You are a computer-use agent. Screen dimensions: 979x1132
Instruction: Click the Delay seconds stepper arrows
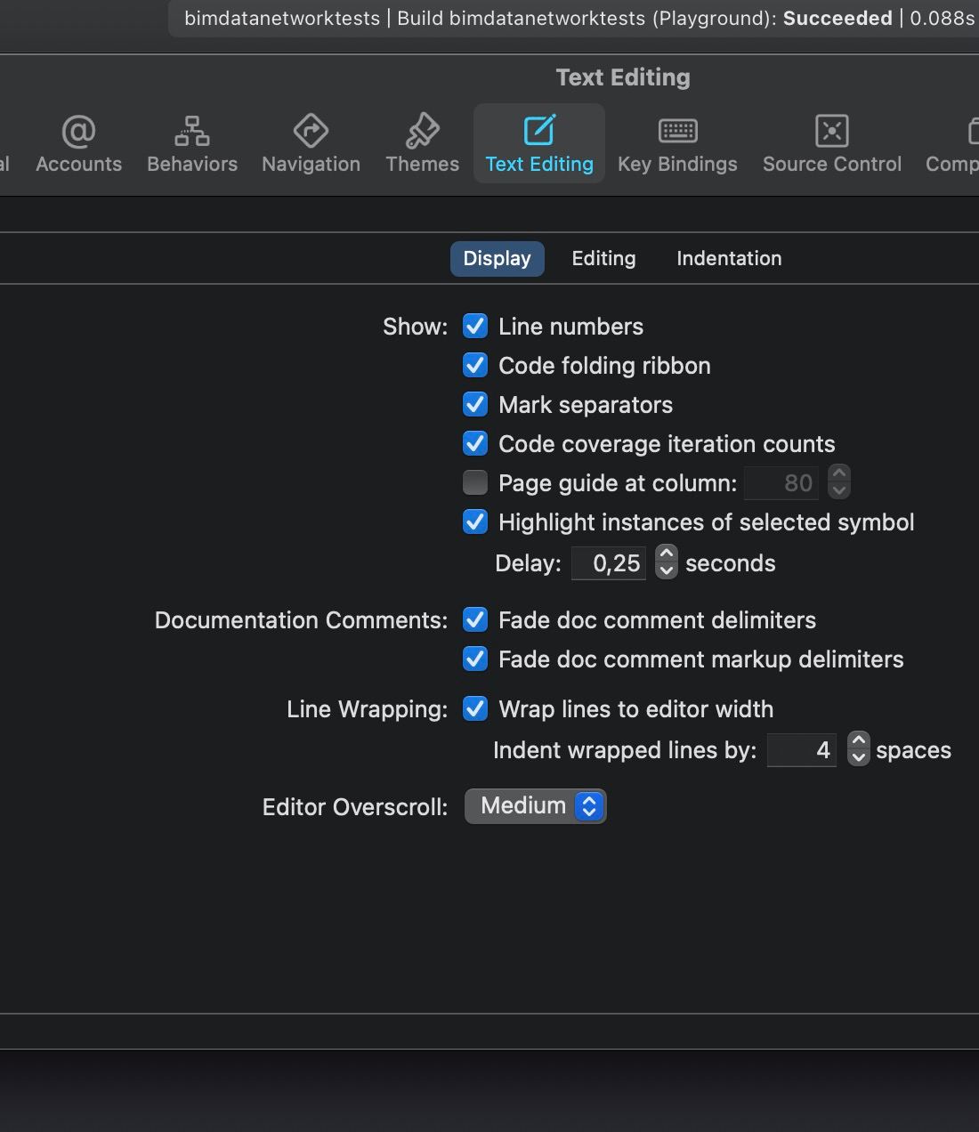667,562
